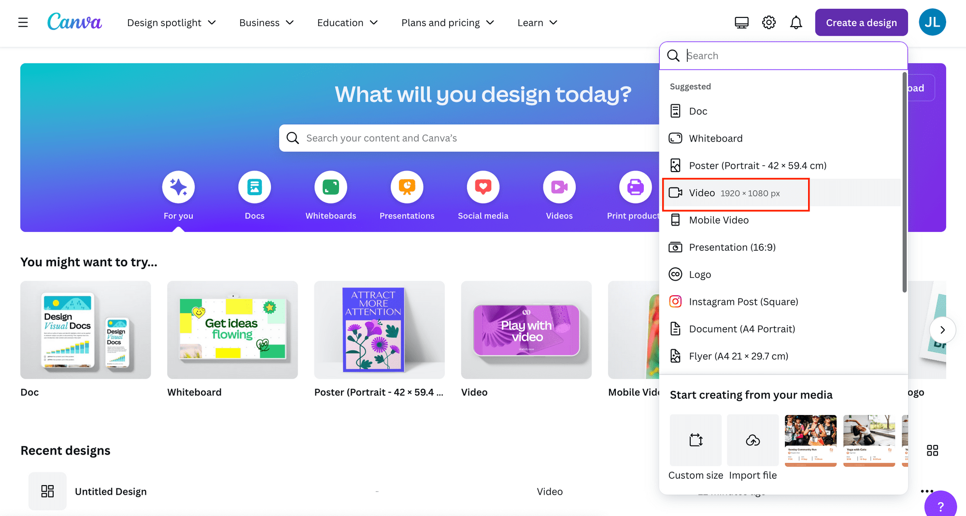The width and height of the screenshot is (966, 516).
Task: Click the magnifier icon in main search
Action: 292,138
